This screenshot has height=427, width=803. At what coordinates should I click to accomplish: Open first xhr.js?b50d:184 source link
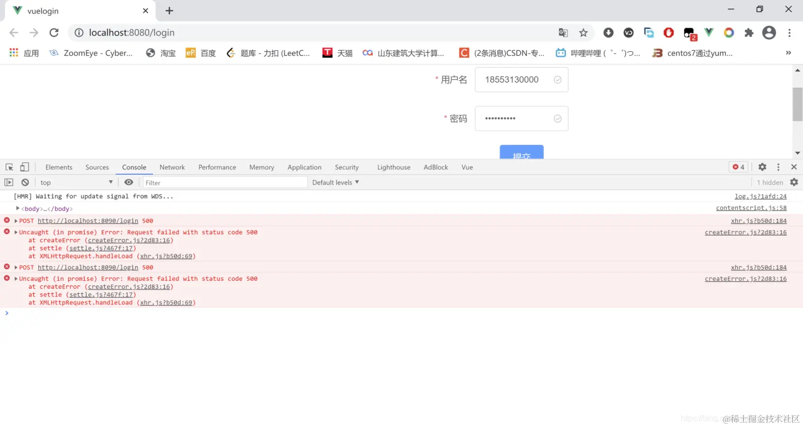coord(758,221)
